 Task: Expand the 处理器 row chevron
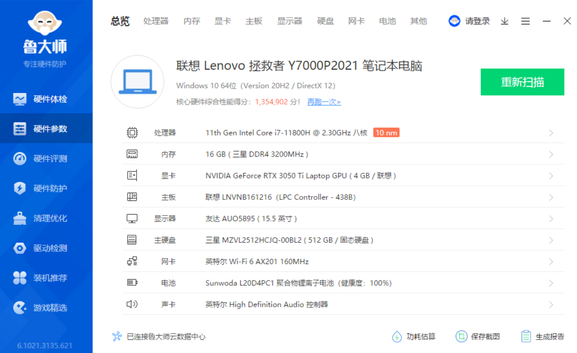point(551,133)
